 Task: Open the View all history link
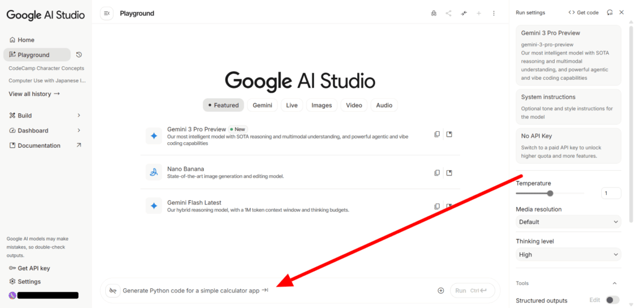coord(34,94)
